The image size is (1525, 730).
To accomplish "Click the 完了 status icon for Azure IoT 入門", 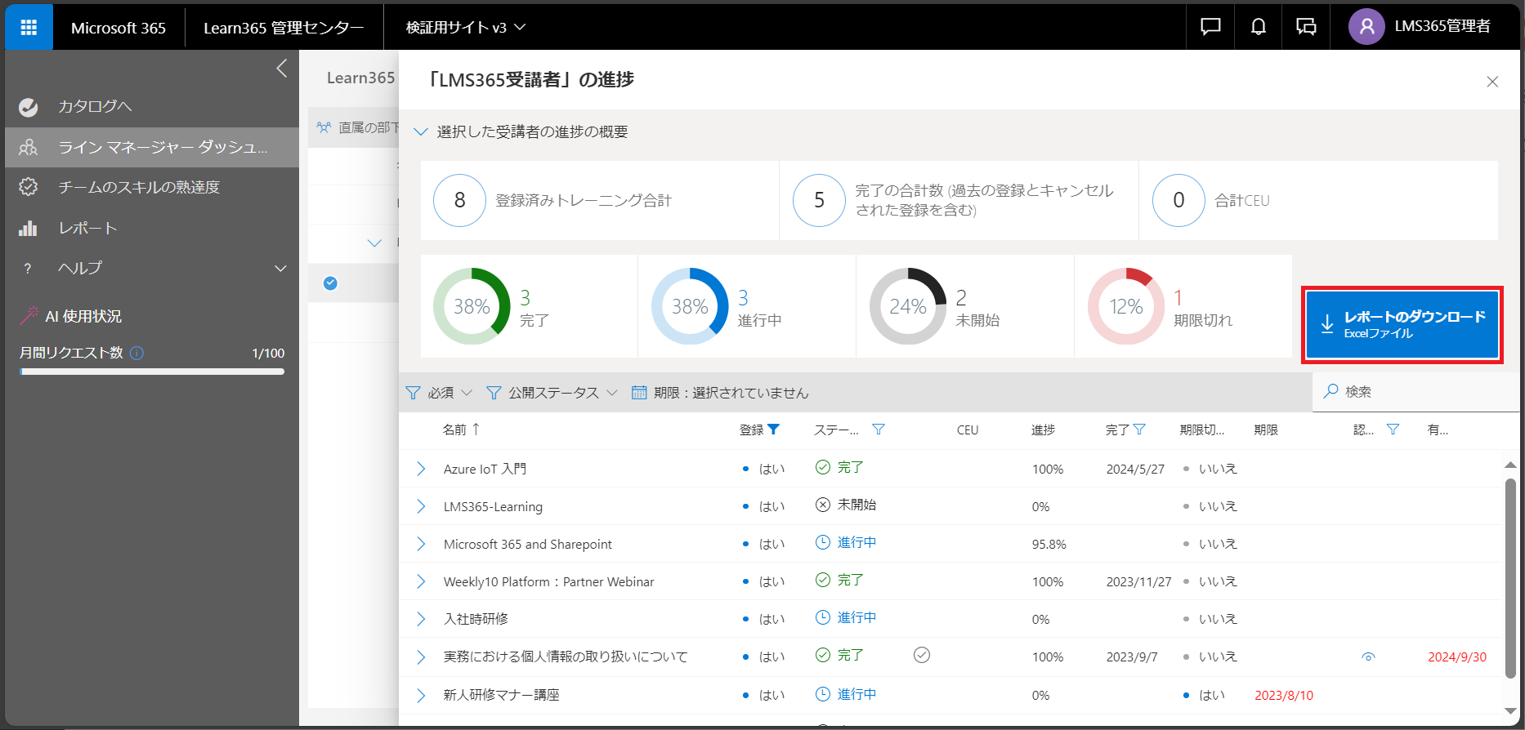I will (823, 467).
